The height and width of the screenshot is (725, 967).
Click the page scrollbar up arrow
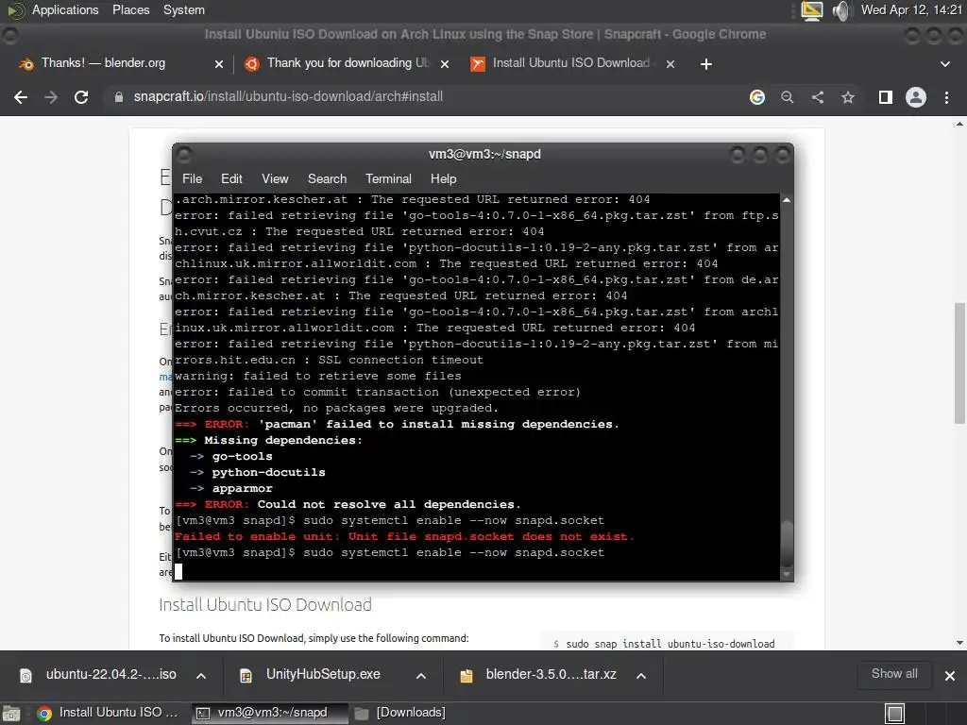tap(959, 124)
